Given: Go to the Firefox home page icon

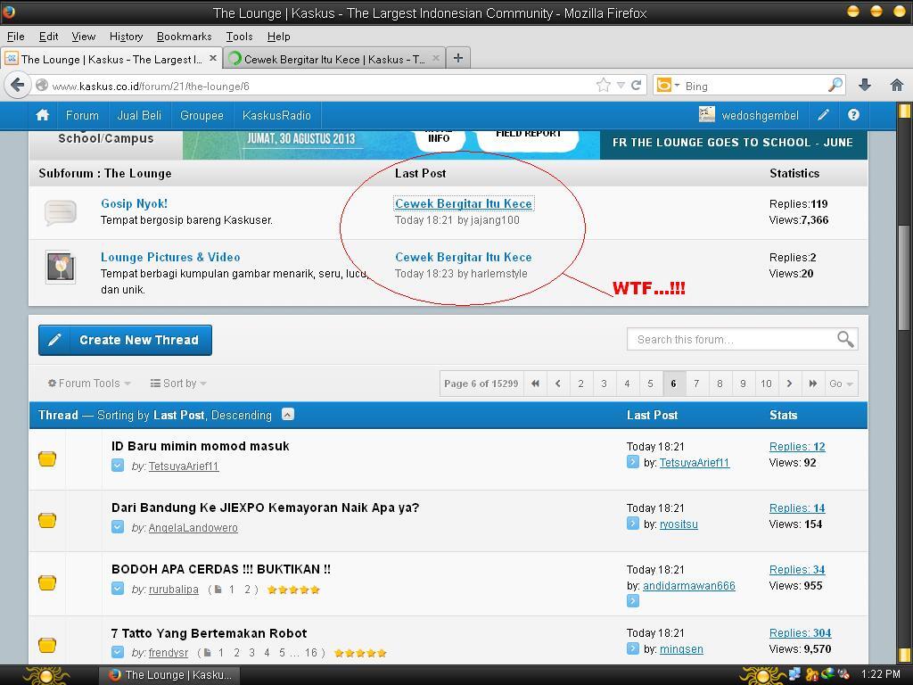Looking at the screenshot, I should (897, 86).
